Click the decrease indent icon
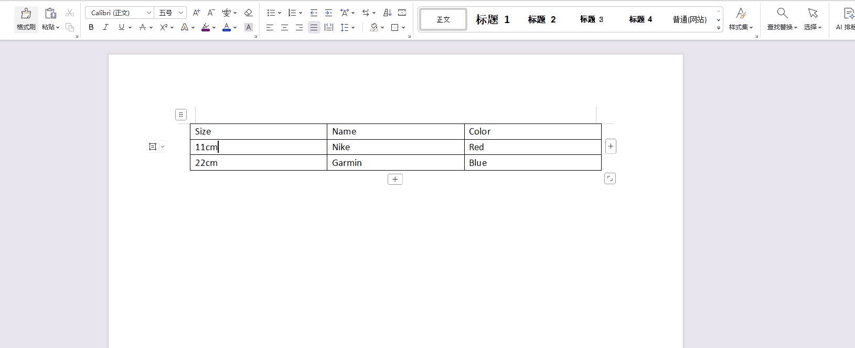Screen dimensions: 855x348 pos(314,13)
